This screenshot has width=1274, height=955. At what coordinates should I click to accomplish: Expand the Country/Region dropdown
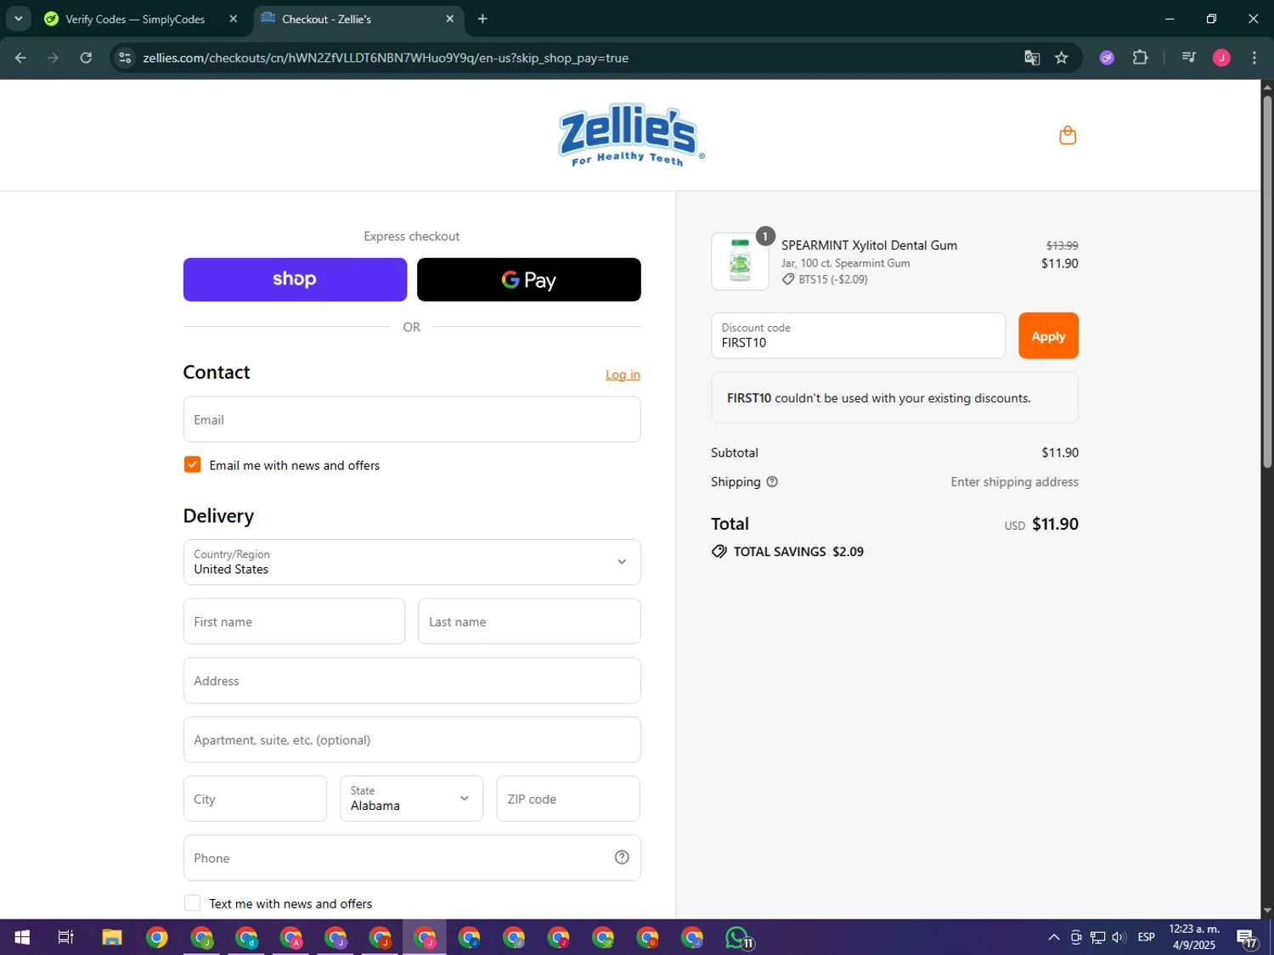point(412,562)
